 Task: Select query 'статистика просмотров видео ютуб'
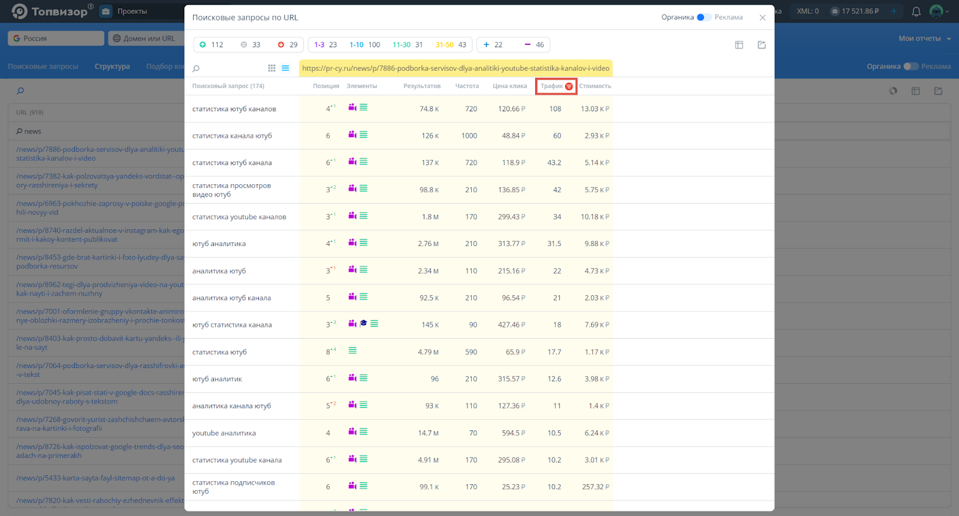click(231, 190)
